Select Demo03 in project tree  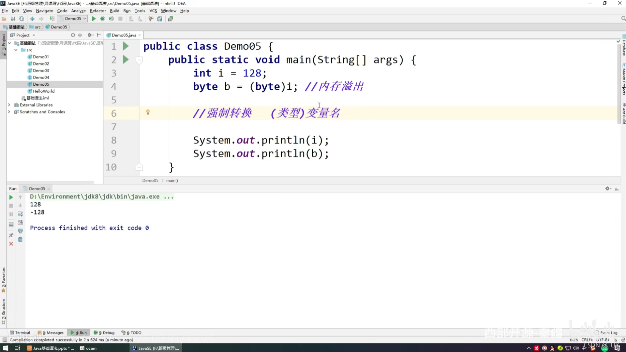(x=40, y=70)
